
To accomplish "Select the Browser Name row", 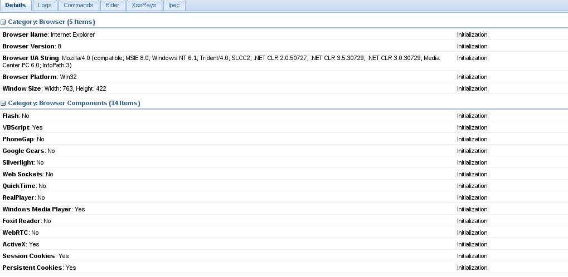I will [284, 34].
